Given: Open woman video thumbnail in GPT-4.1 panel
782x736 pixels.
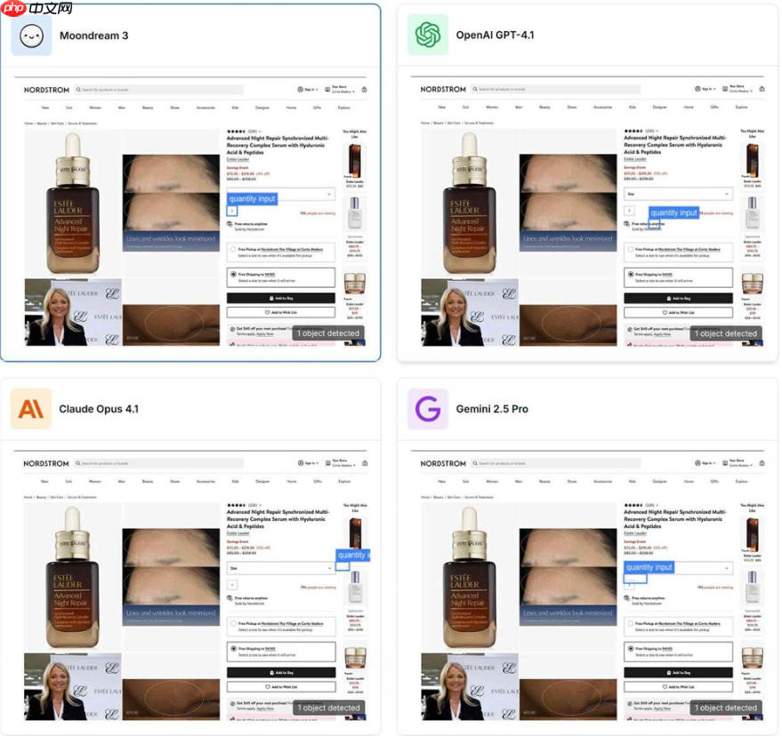Looking at the screenshot, I should click(x=471, y=312).
